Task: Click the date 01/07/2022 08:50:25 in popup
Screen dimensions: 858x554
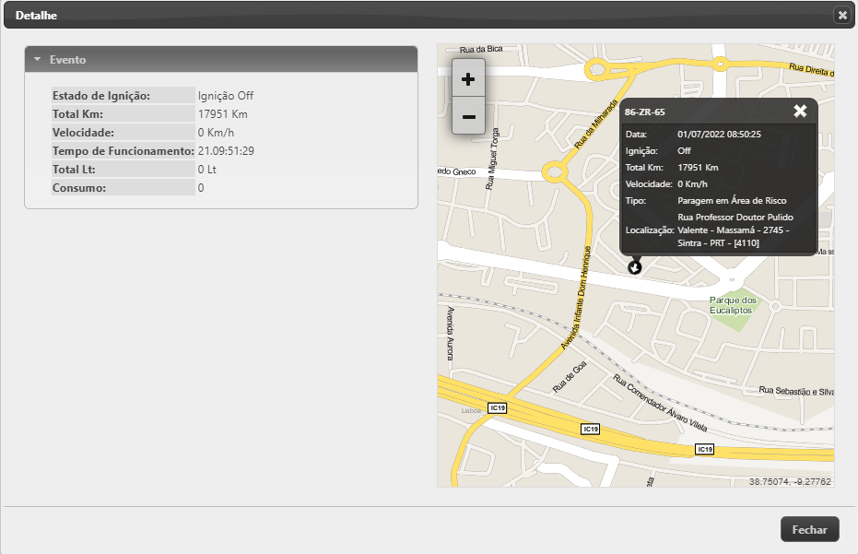Action: (x=719, y=134)
